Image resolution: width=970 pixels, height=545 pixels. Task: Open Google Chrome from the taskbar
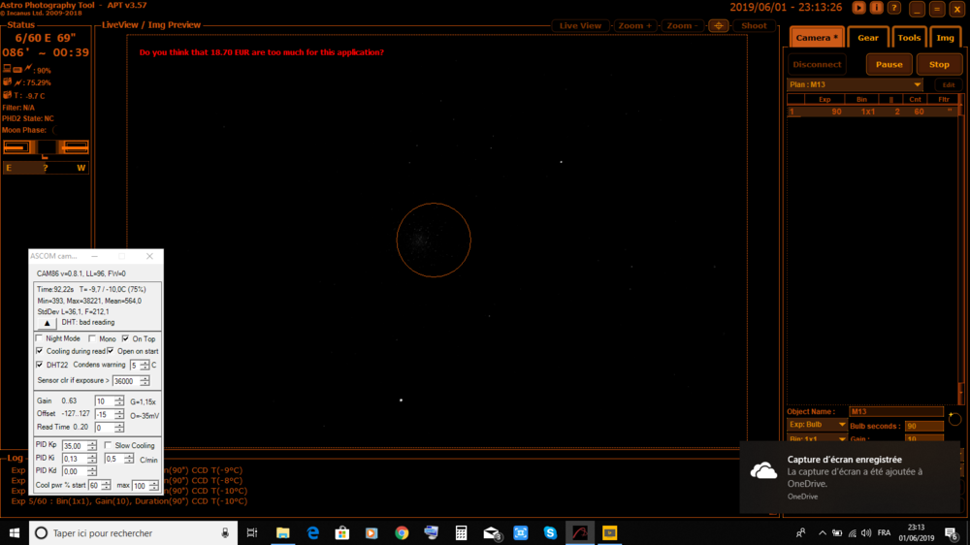[402, 532]
